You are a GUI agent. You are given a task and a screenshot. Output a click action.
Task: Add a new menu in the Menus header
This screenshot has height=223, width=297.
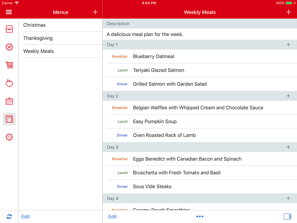[95, 12]
